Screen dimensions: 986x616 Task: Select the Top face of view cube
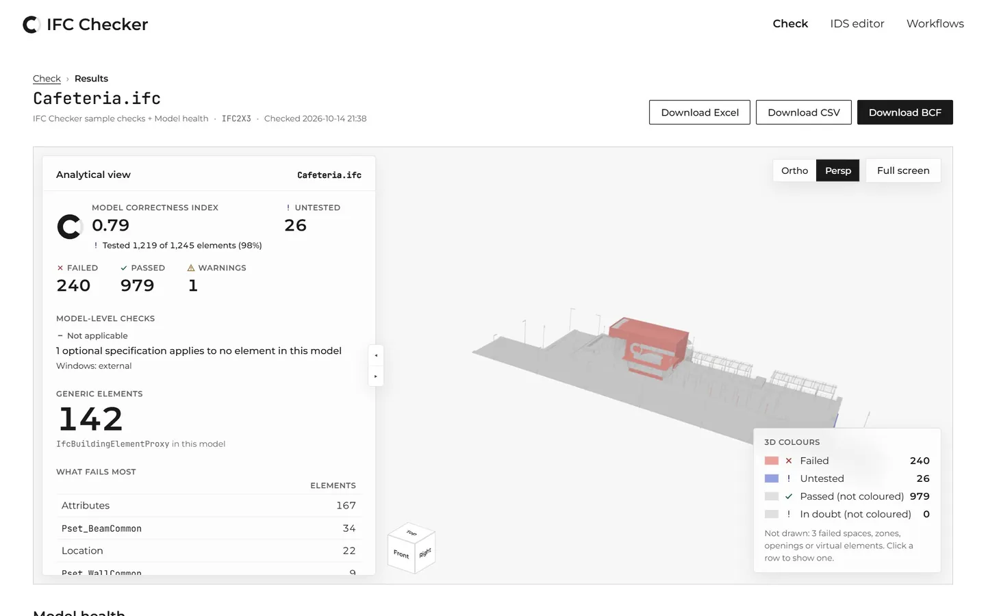coord(412,532)
